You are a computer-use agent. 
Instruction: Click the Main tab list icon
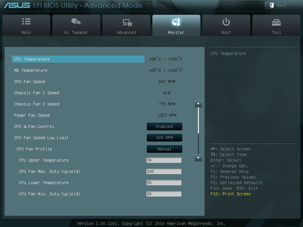tap(26, 21)
